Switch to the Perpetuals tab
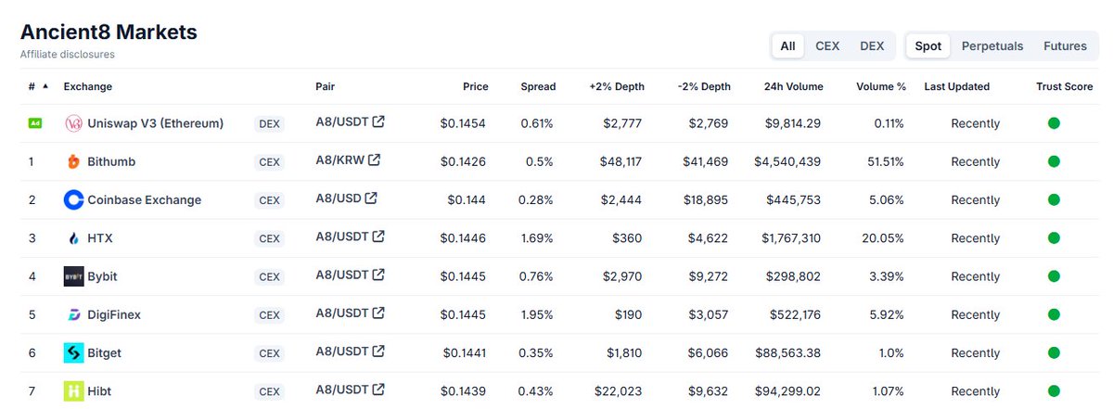This screenshot has height=409, width=1113. click(992, 45)
